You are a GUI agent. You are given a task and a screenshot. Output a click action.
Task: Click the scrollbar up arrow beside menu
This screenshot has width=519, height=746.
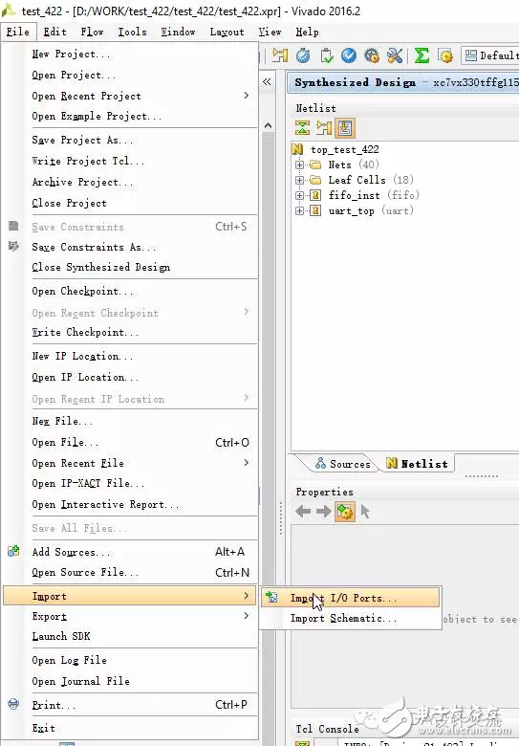(268, 125)
